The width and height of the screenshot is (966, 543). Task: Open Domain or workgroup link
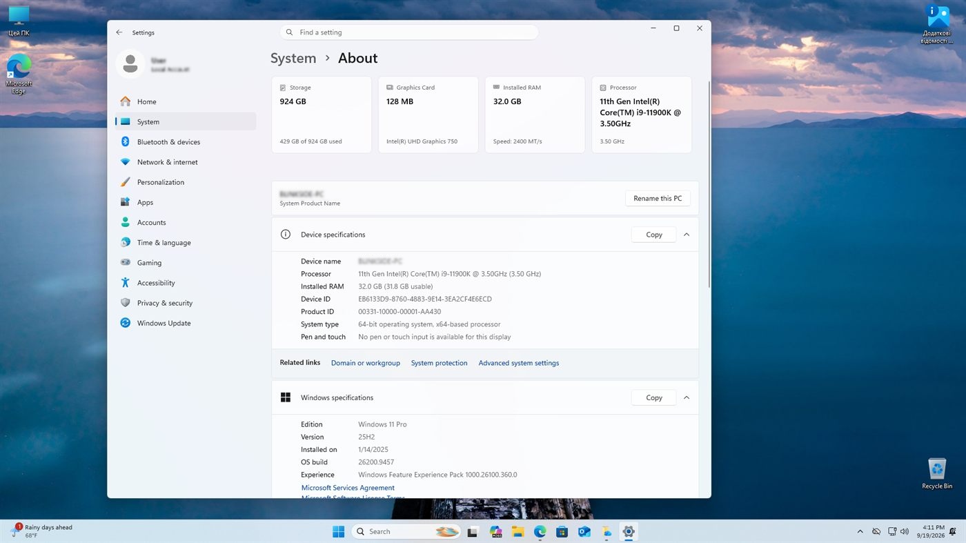pos(366,363)
